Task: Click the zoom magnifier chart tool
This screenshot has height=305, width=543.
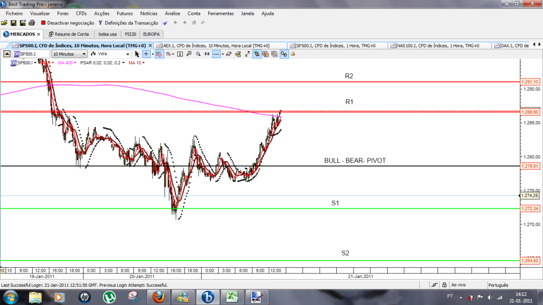Action: coord(198,54)
